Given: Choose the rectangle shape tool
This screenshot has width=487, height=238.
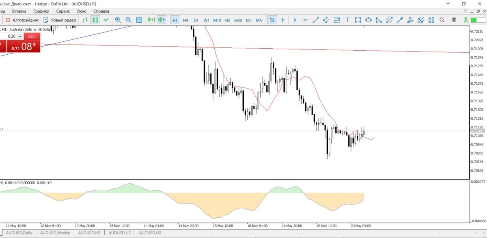Looking at the screenshot, I should click(358, 20).
